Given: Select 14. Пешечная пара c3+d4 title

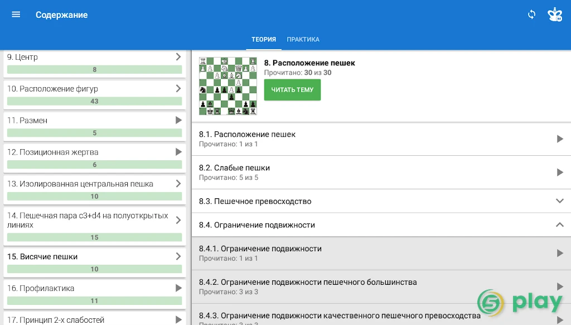Looking at the screenshot, I should (88, 221).
